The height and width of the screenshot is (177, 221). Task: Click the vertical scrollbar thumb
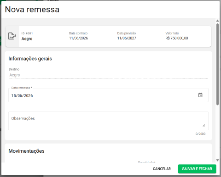[x=217, y=64]
